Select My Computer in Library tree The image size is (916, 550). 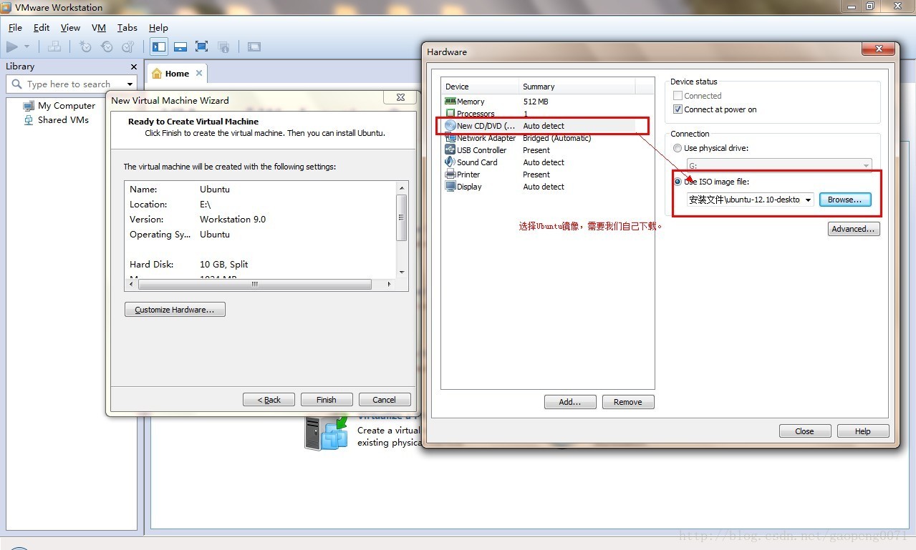pyautogui.click(x=66, y=105)
